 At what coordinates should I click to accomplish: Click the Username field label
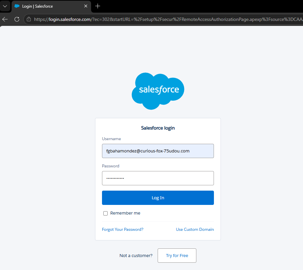click(111, 139)
